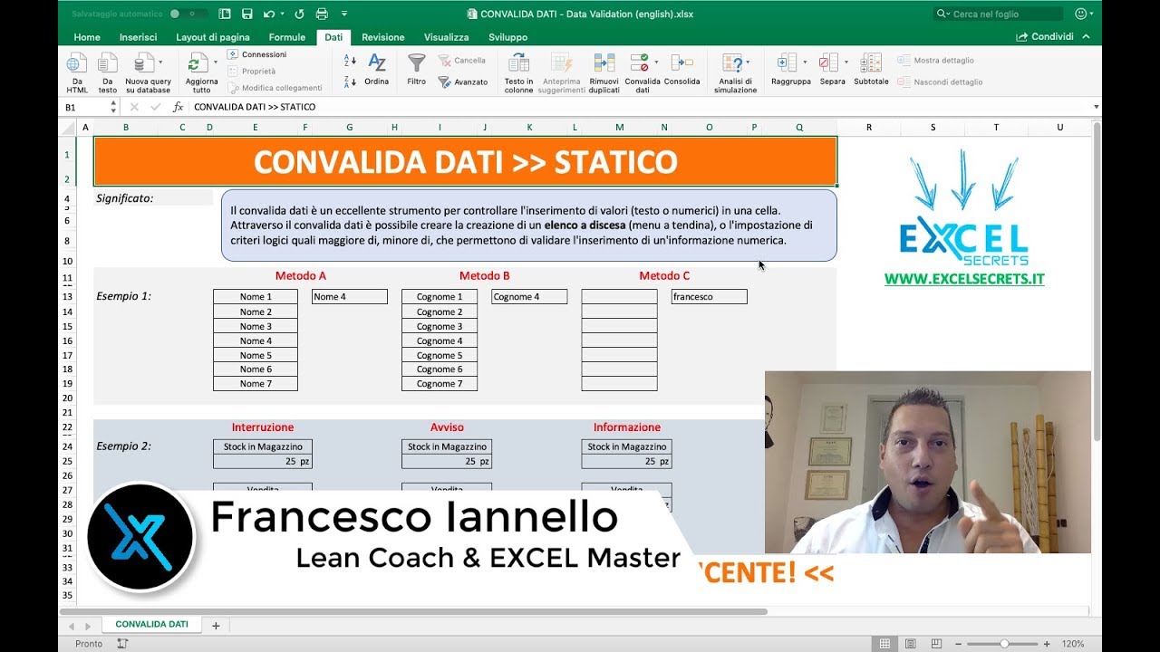Open the Visualizza ribbon tab
Image resolution: width=1160 pixels, height=652 pixels.
coord(447,37)
